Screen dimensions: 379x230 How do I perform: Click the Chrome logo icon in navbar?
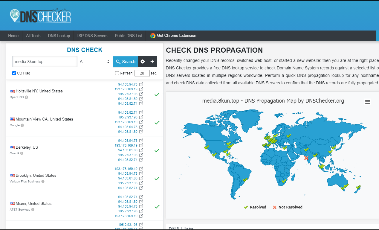click(x=153, y=36)
